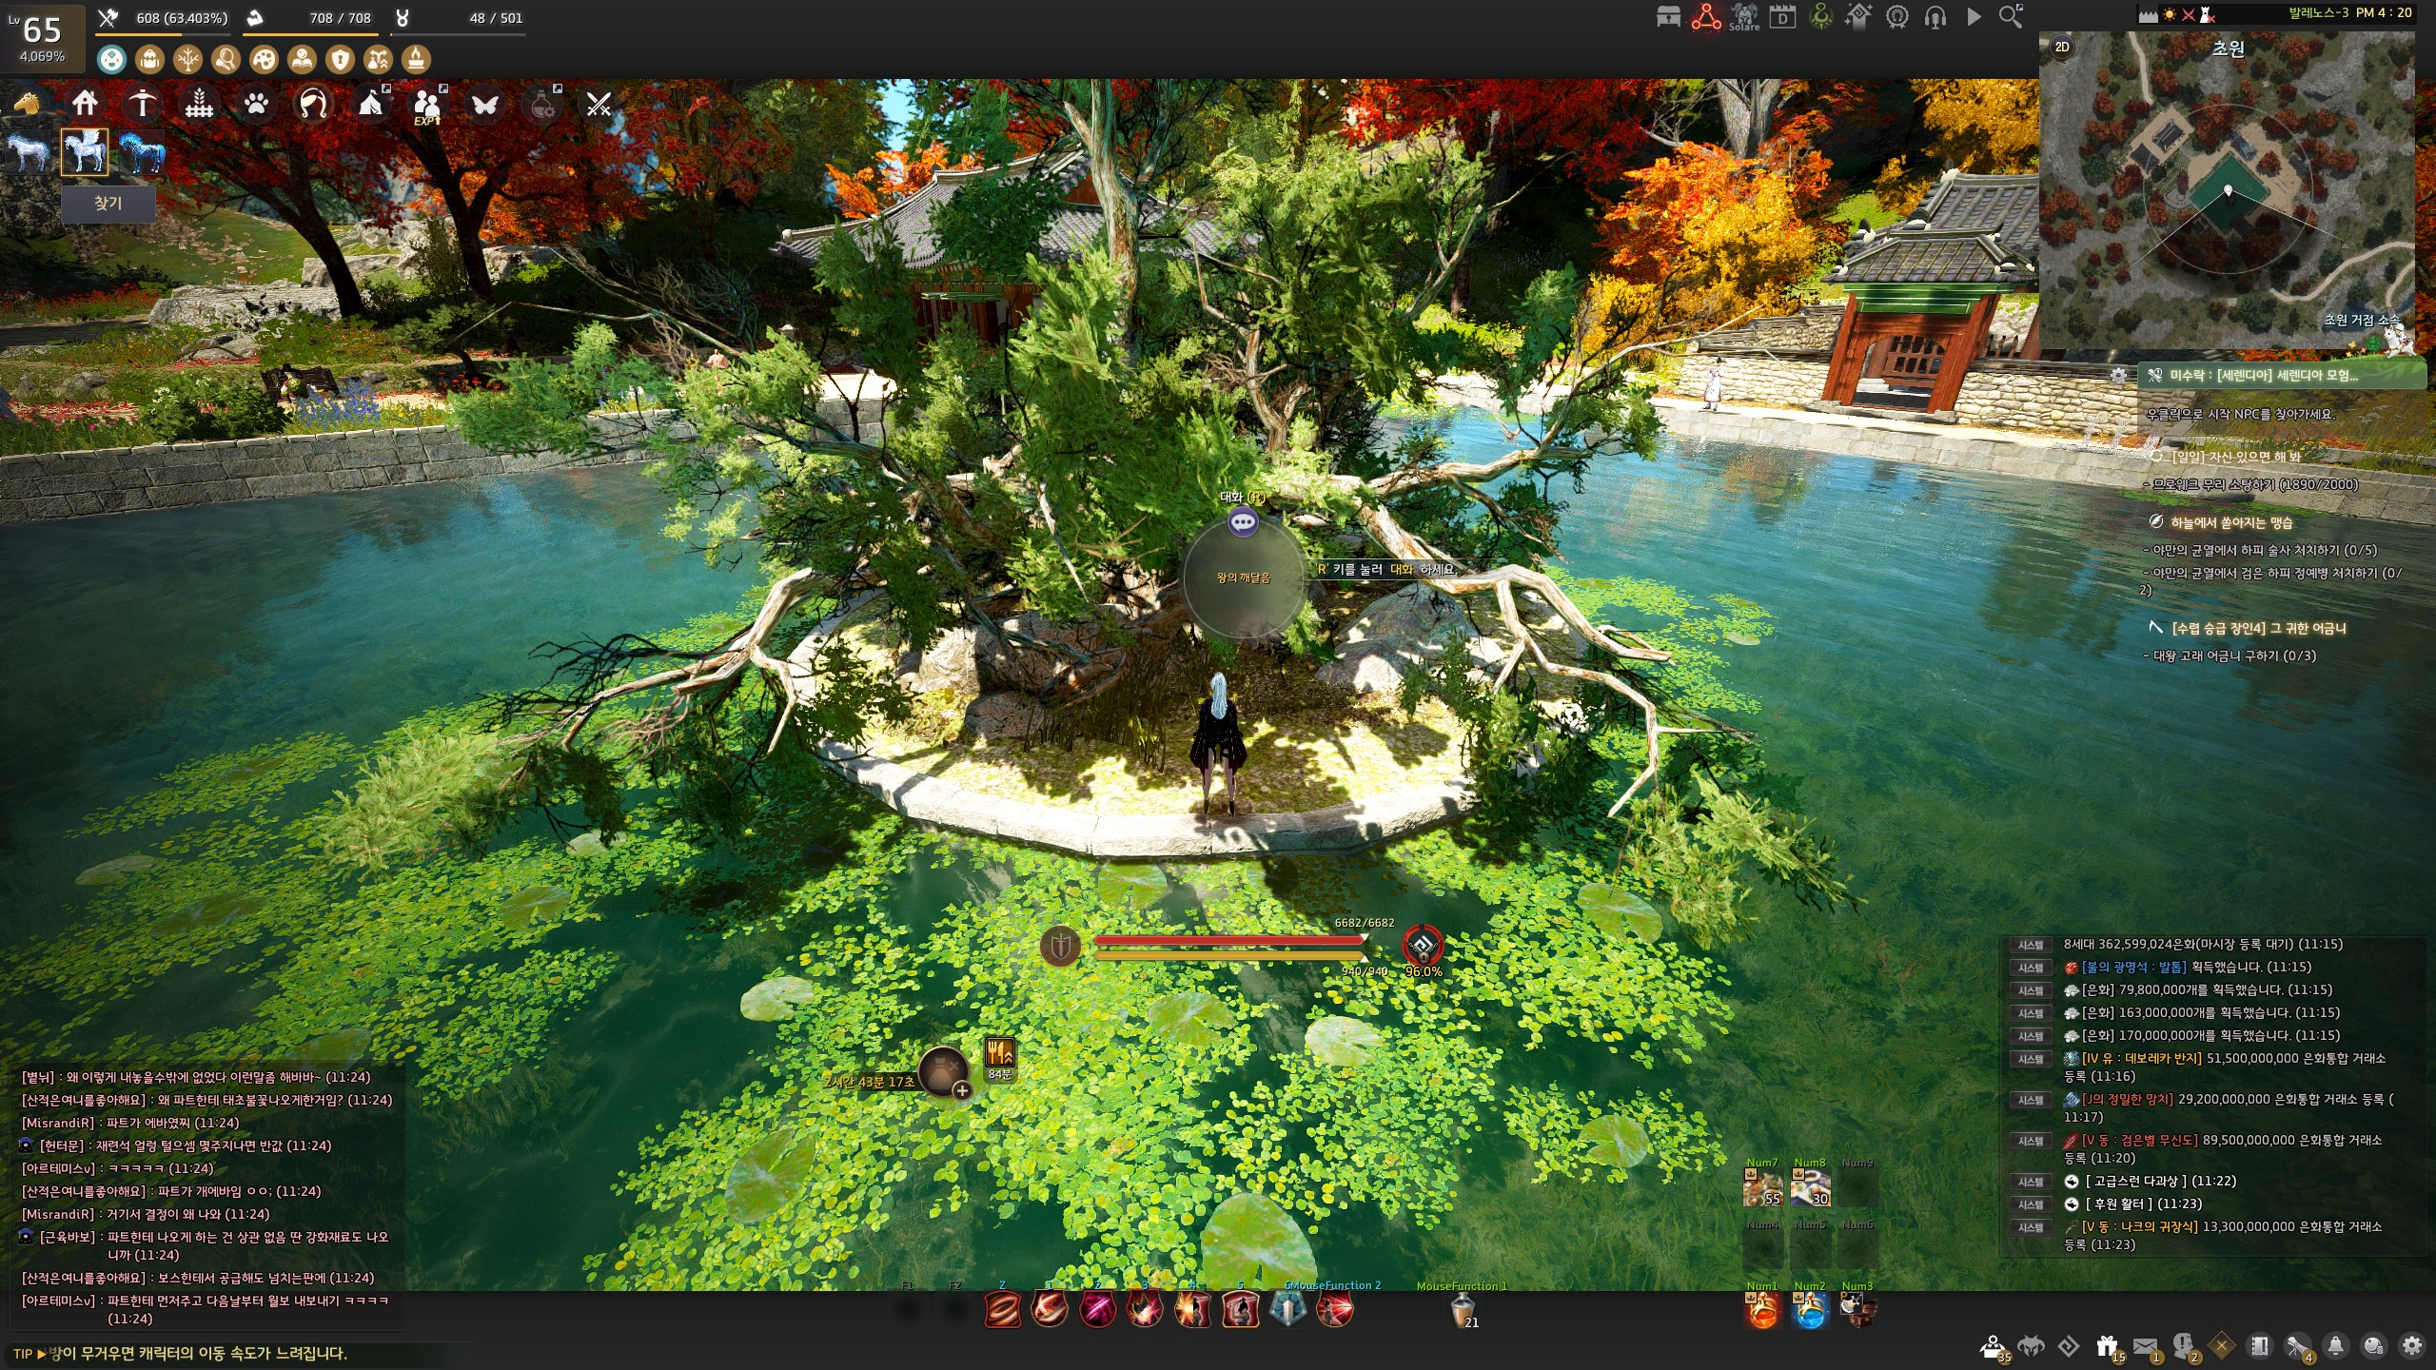Click the residence house icon

85,103
